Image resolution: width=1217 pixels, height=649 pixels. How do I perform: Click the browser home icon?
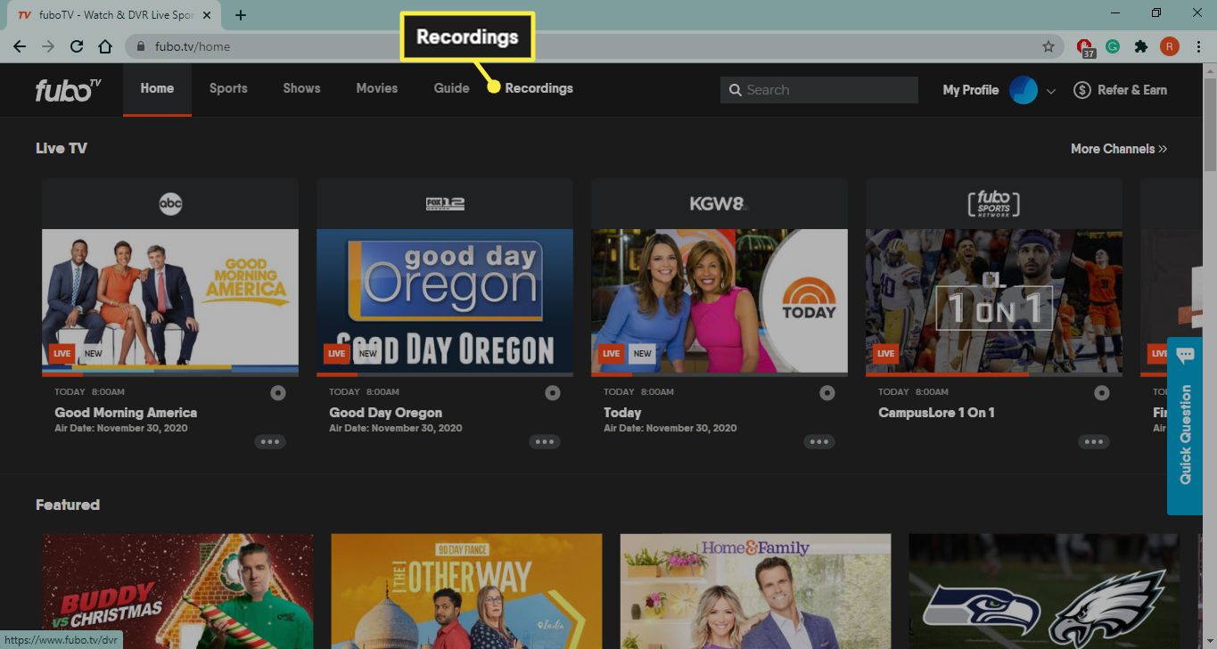(105, 46)
